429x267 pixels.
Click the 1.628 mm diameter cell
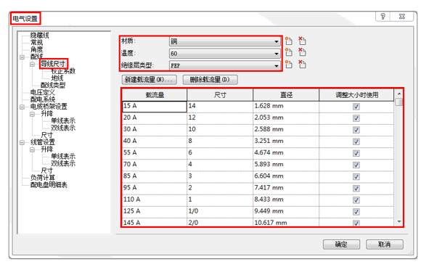(286, 107)
